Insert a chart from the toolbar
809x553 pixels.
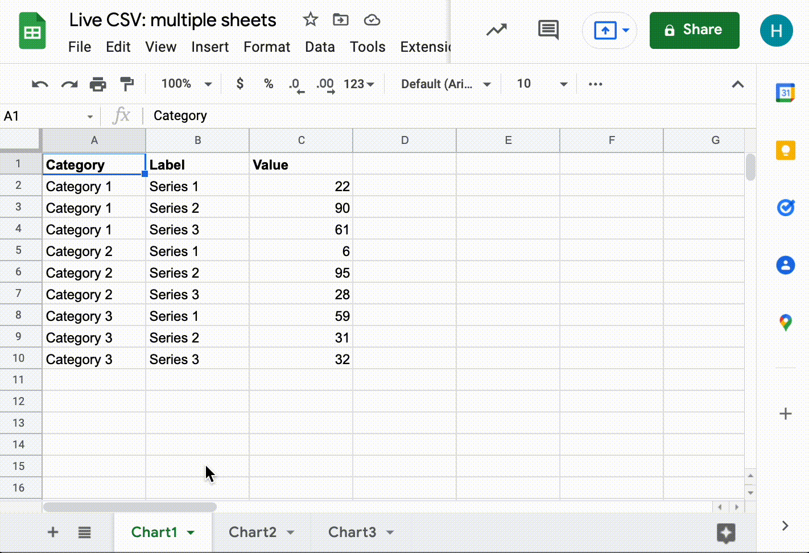(x=496, y=30)
